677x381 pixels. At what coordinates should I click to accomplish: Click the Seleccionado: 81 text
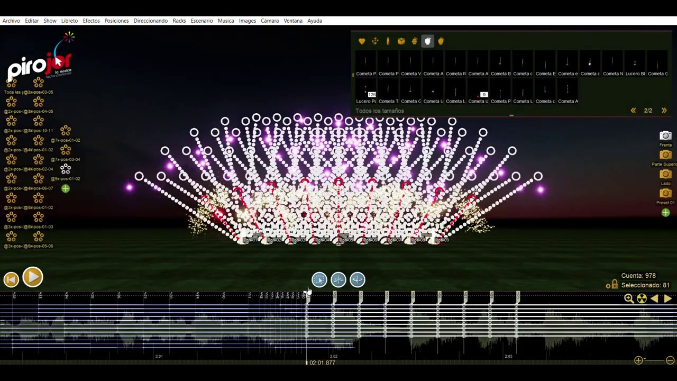645,285
